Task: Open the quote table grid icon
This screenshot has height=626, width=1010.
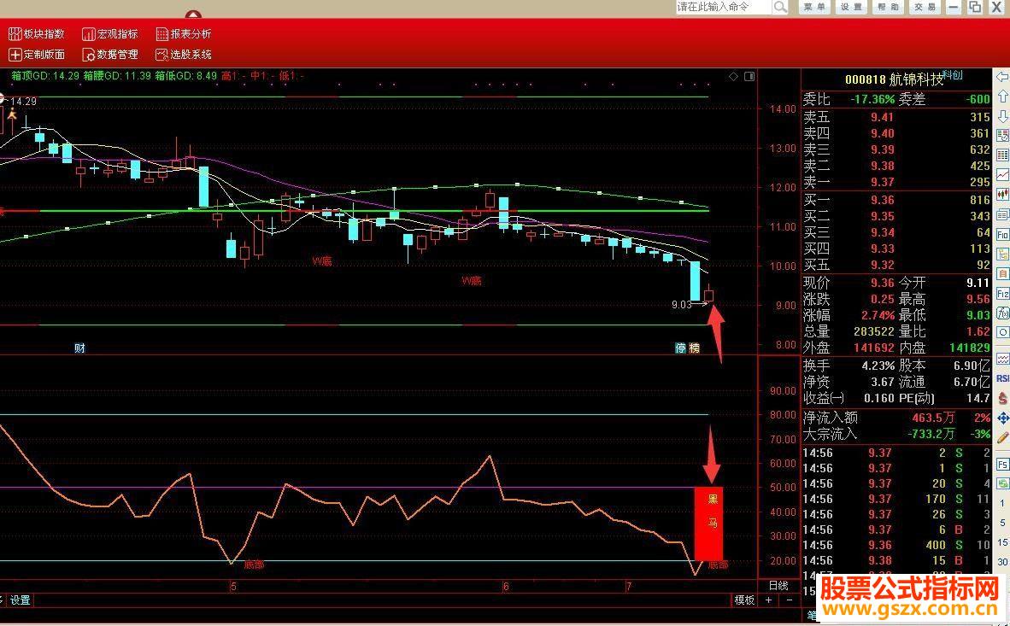Action: click(1002, 155)
